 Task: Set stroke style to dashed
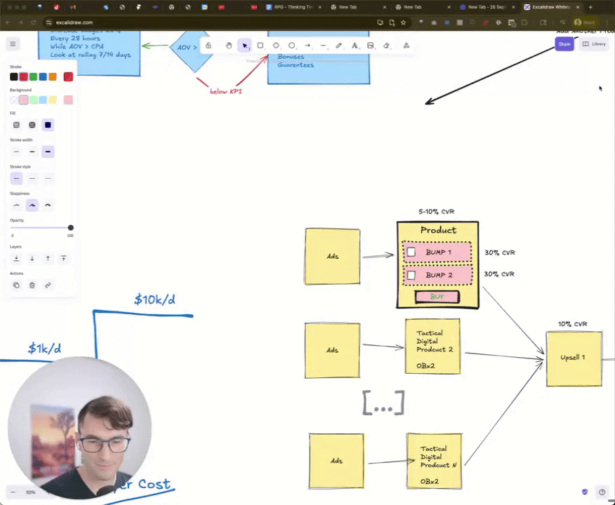tap(32, 178)
